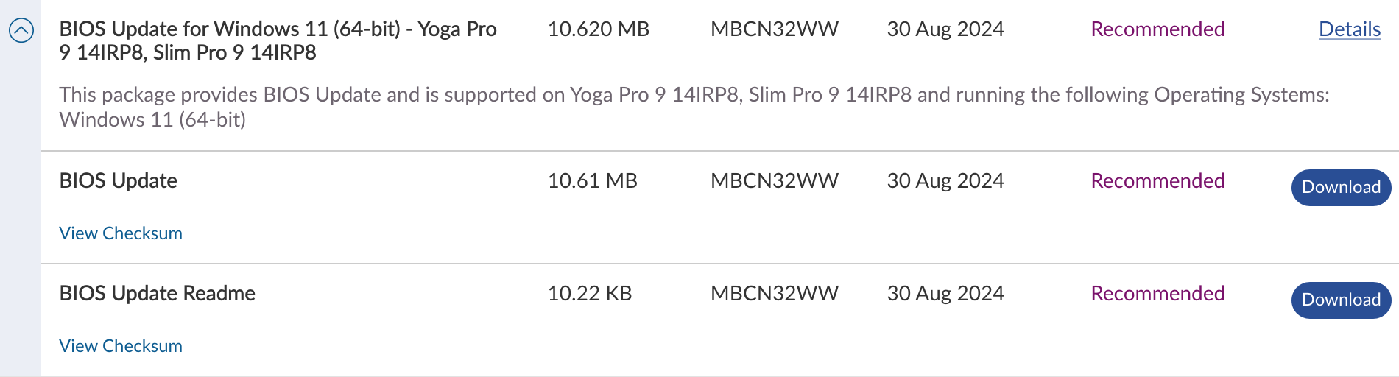Screen dimensions: 1399x377
Task: Collapse the BIOS Update package chevron
Action: click(21, 31)
